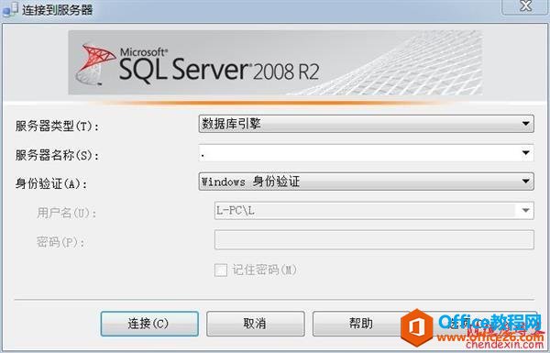
Task: Close the connect to server dialog
Action: click(x=524, y=6)
